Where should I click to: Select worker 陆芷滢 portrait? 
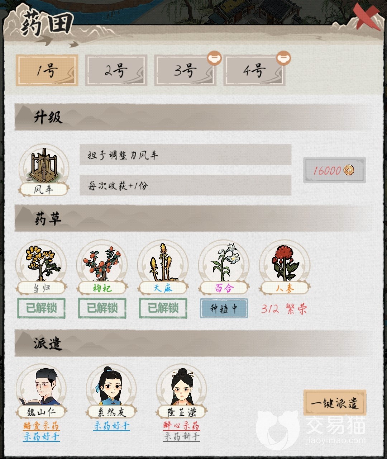pyautogui.click(x=182, y=387)
